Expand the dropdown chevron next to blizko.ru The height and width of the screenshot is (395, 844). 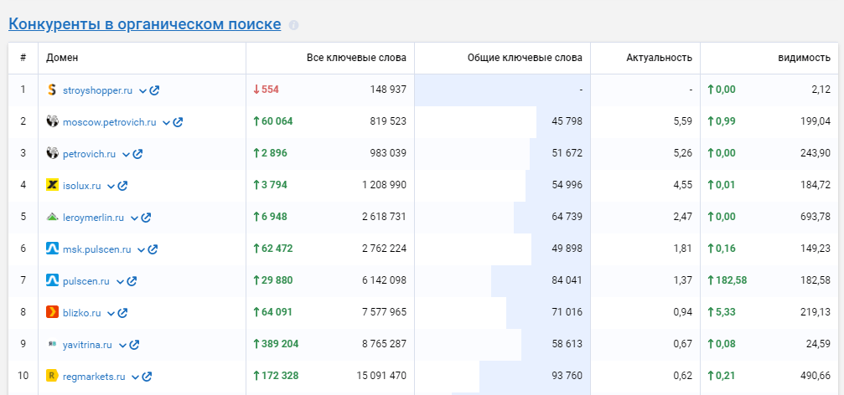111,313
